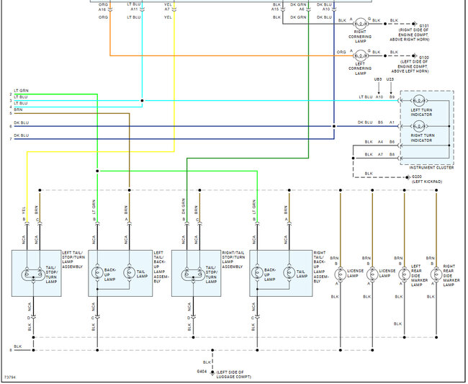Screen dimensions: 468x384
Task: Click the RIGHT TURN INDICATOR label
Action: point(423,138)
